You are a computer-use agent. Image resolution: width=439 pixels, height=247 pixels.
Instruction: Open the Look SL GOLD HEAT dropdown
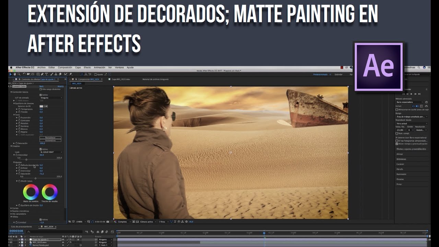click(51, 152)
